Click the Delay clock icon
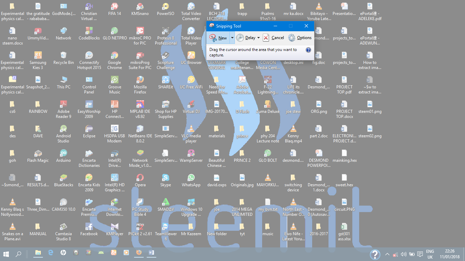Screen dimensions: 465x261 point(240,38)
